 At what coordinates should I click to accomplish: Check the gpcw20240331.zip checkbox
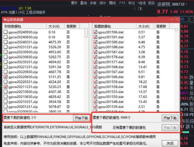5,42
